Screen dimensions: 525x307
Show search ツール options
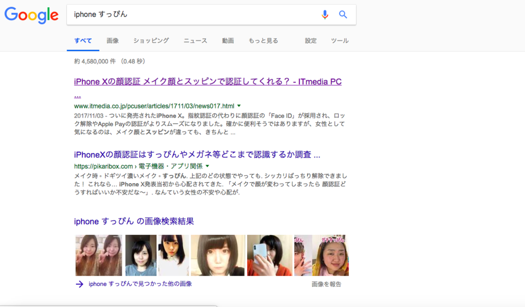click(x=339, y=41)
